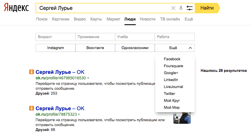Toggle the Вконтакте network filter
The height and width of the screenshot is (135, 251).
pyautogui.click(x=95, y=48)
